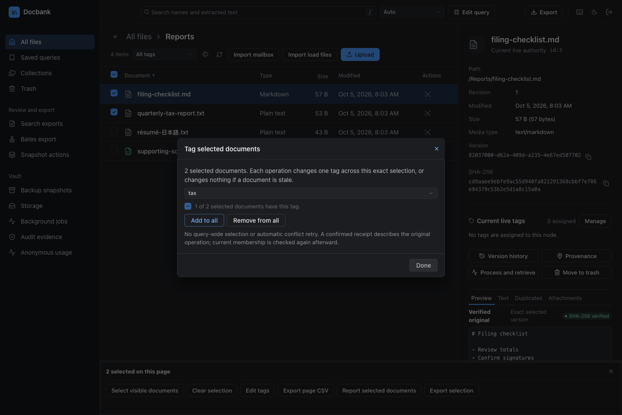Viewport: 622px width, 415px height.
Task: Click Move to trash
Action: click(577, 272)
